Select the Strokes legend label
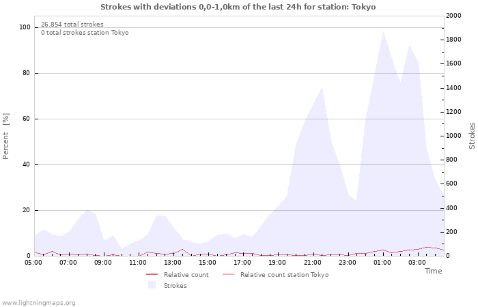Viewport: 478px width, 307px height. click(175, 286)
